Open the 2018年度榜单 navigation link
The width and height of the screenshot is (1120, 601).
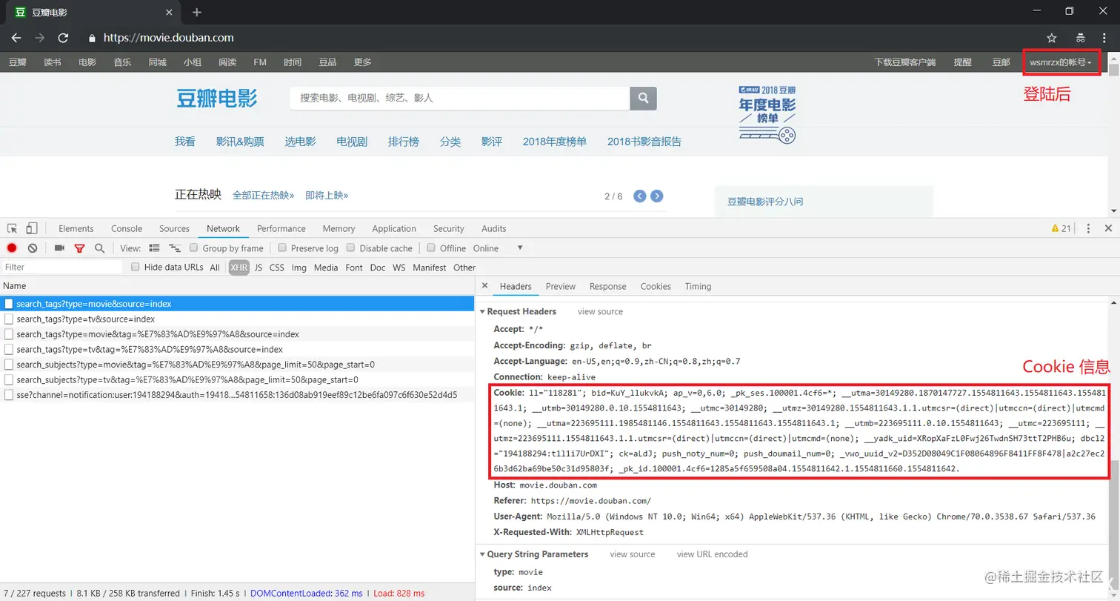(x=555, y=142)
